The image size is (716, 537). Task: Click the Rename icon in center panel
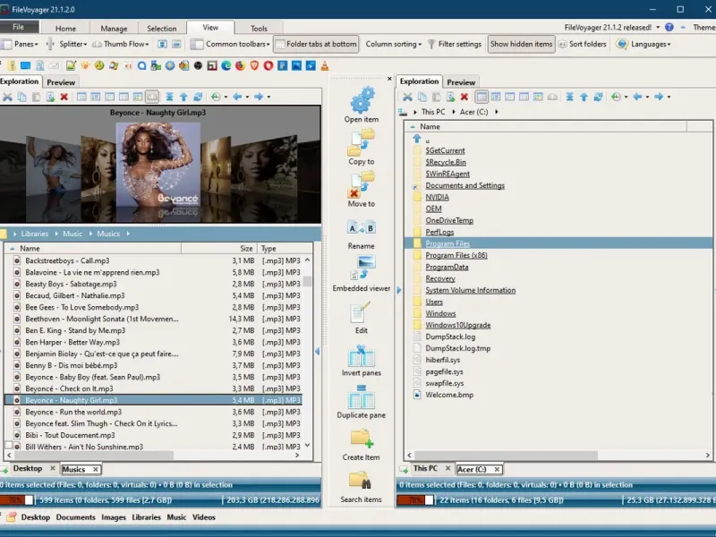(362, 228)
